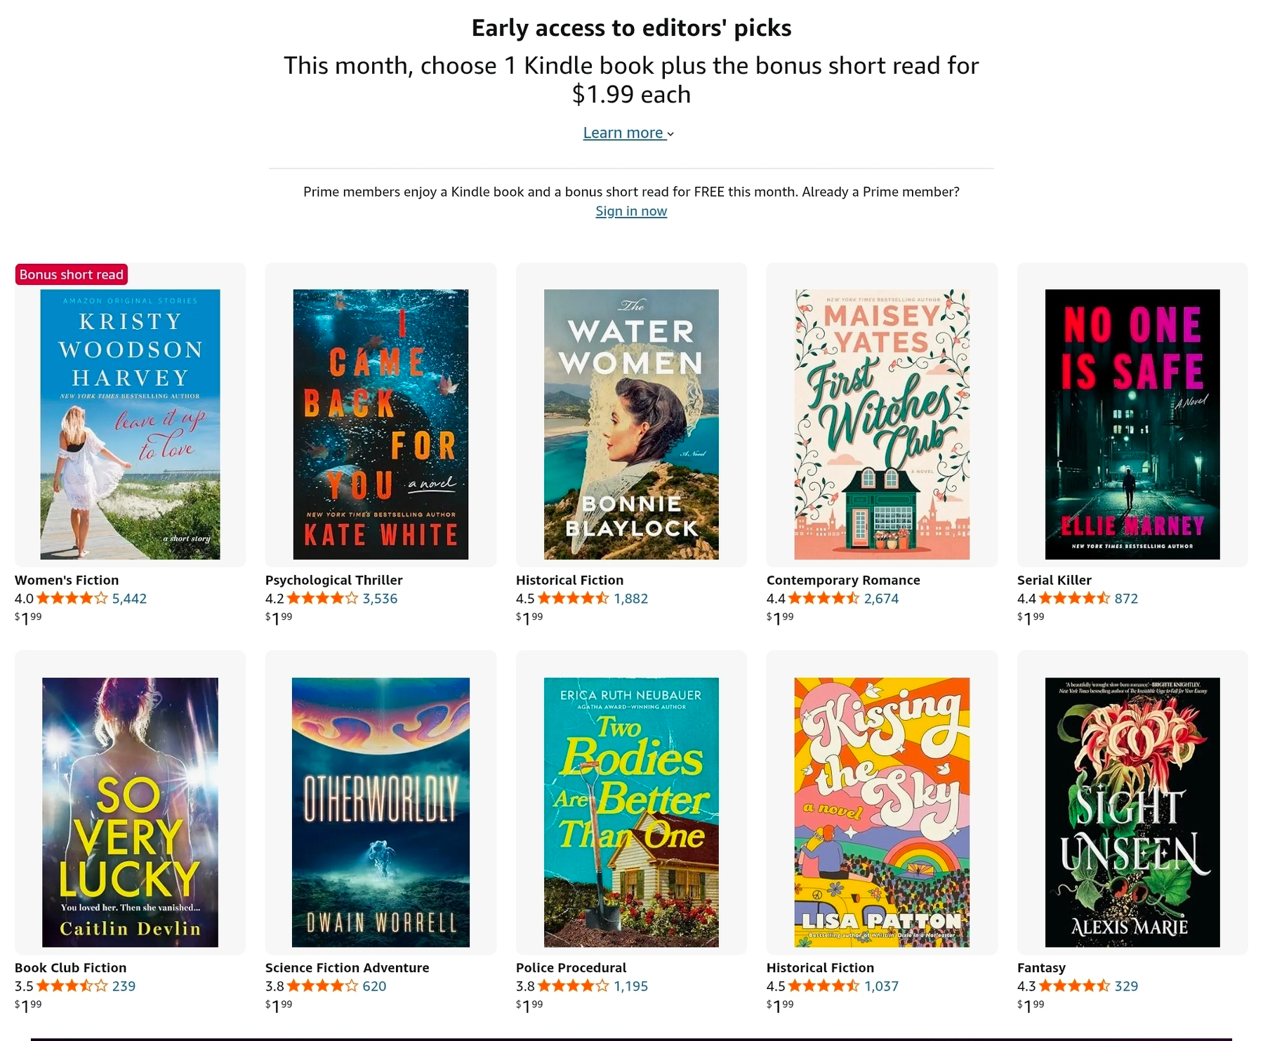The width and height of the screenshot is (1263, 1041).
Task: Select the Otherworldly book cover
Action: click(381, 811)
